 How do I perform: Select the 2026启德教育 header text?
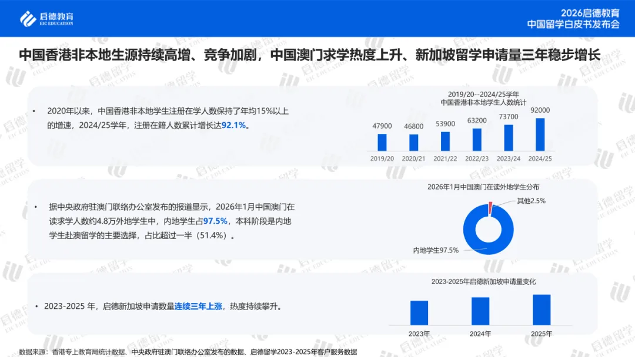(590, 13)
